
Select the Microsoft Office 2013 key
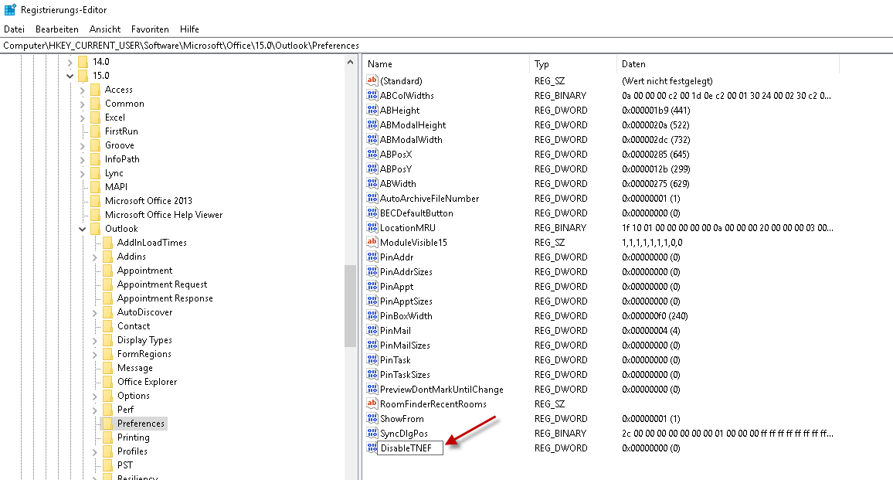(148, 201)
